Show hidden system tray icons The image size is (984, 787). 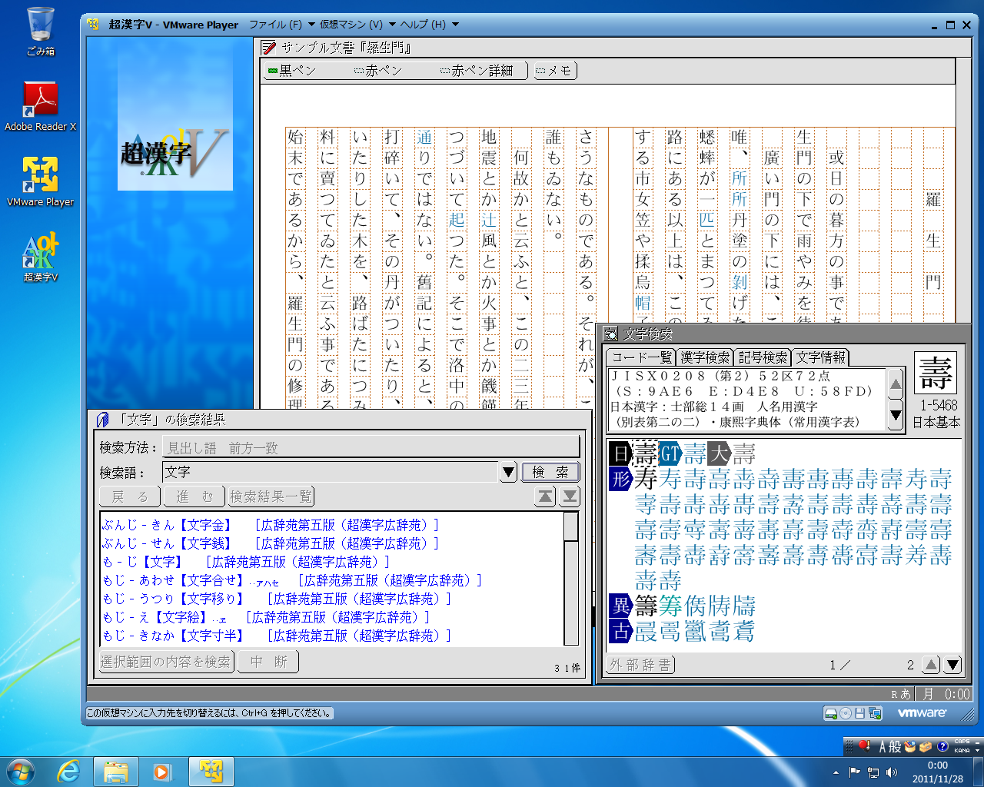[x=836, y=772]
